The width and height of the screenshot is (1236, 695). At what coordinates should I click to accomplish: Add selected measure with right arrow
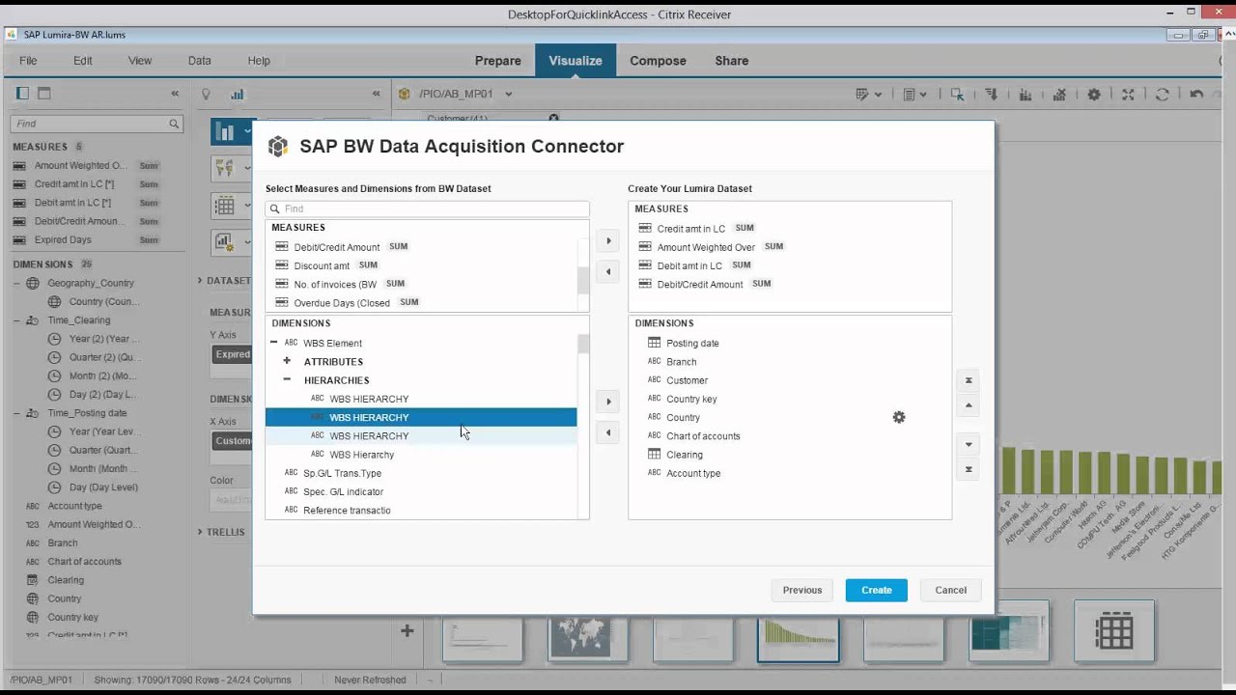(x=607, y=240)
